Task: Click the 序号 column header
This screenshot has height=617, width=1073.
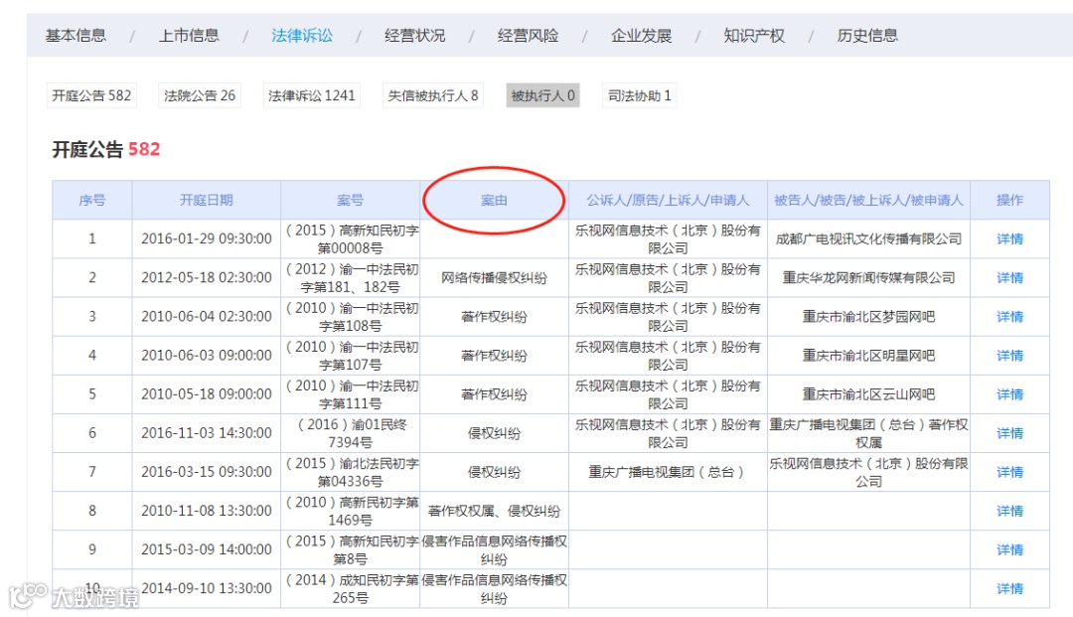Action: click(x=92, y=200)
